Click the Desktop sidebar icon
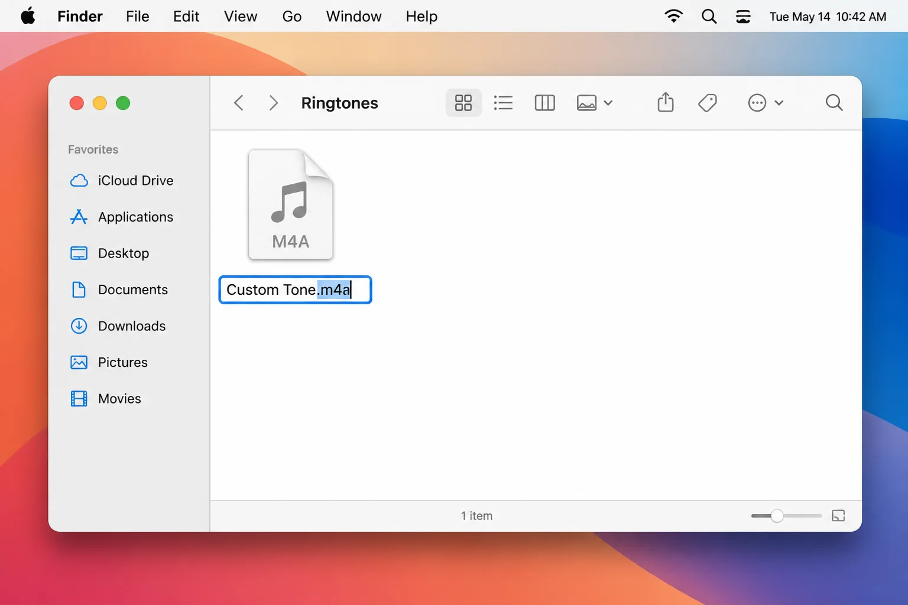Screen dimensions: 908x605 point(79,253)
